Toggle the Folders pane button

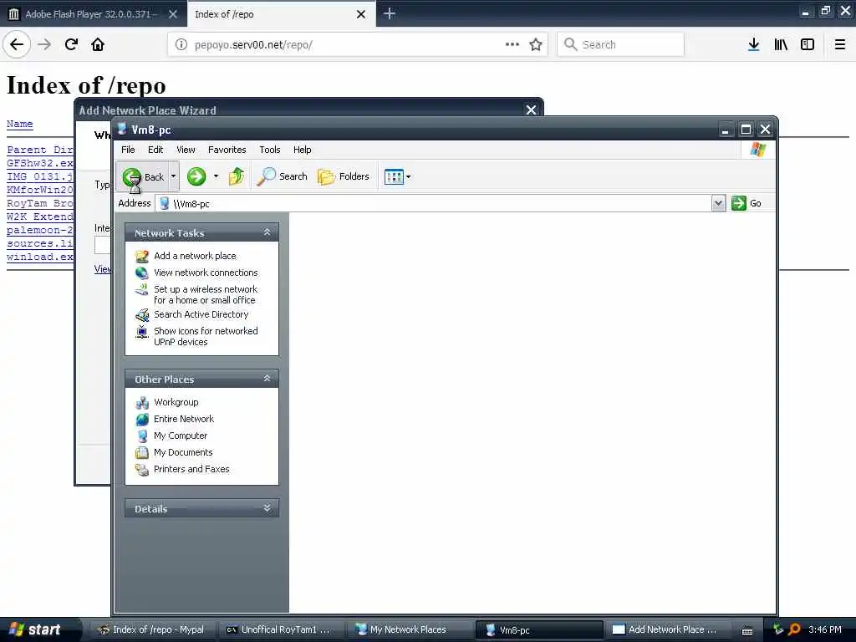pos(344,176)
